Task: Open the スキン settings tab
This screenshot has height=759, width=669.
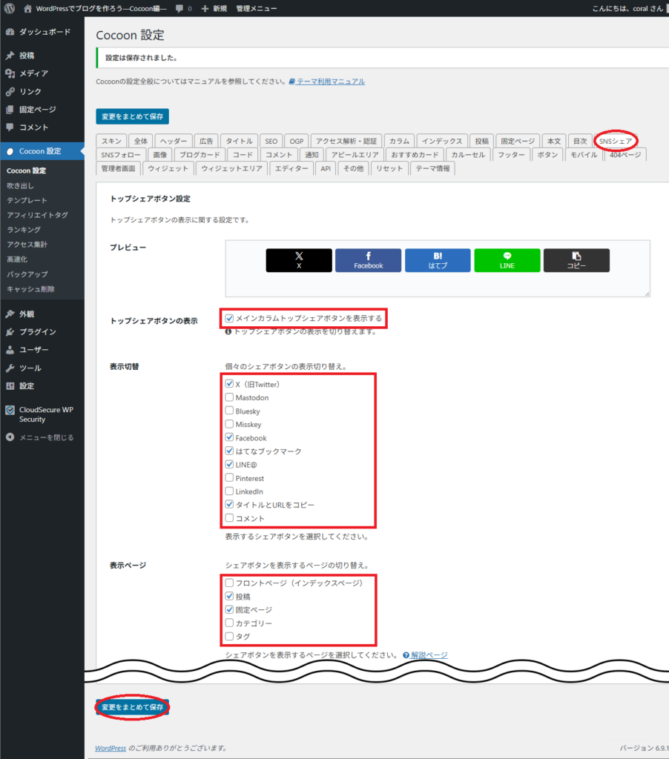Action: 111,140
